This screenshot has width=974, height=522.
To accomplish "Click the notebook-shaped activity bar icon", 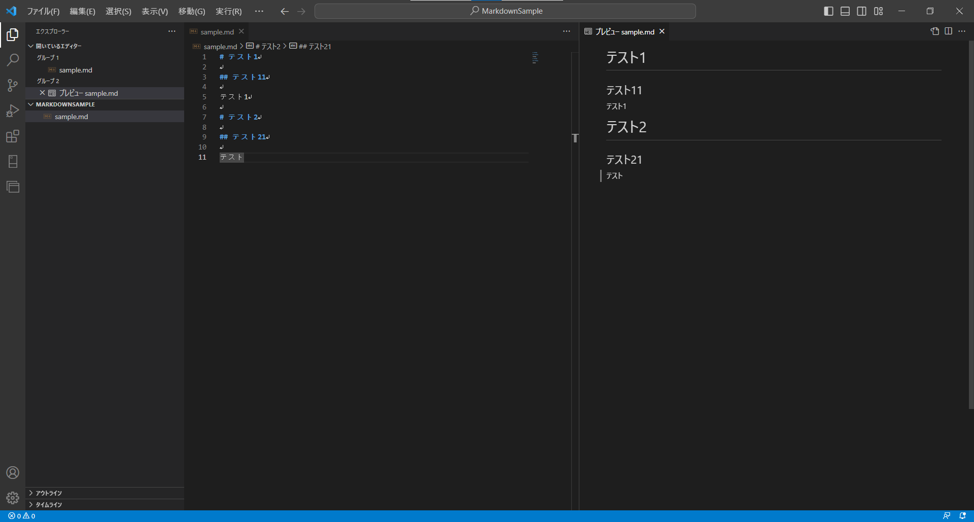I will 13,161.
